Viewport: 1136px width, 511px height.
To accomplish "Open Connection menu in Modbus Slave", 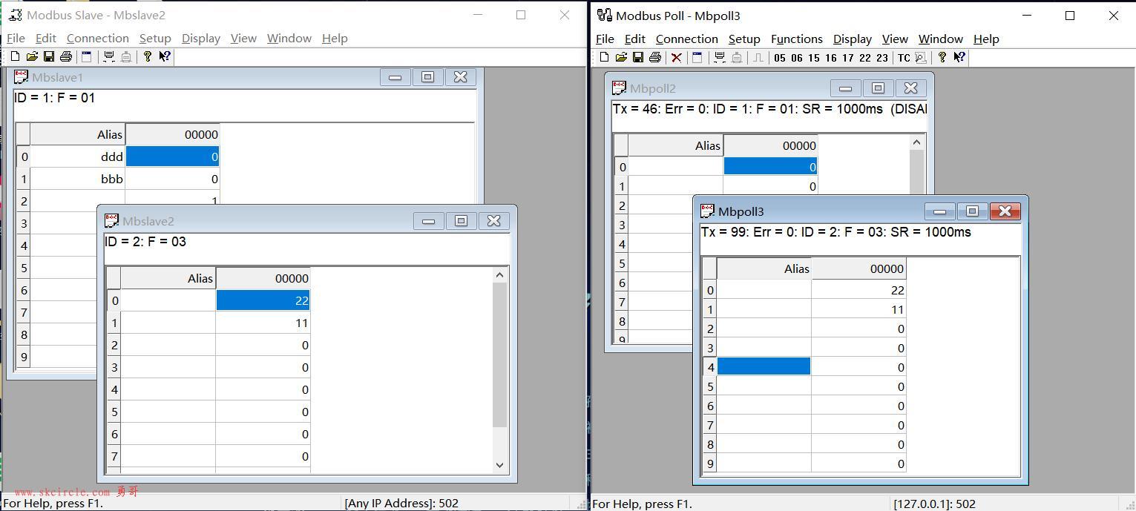I will tap(98, 39).
